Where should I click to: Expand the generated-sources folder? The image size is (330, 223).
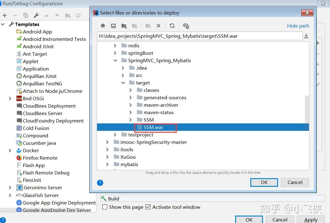coord(130,97)
